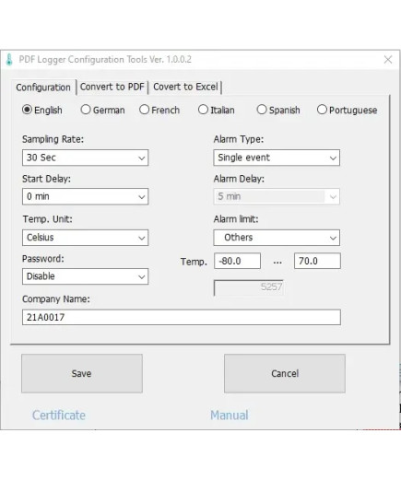Expand the Password dropdown set to Disable
Image resolution: width=401 pixels, height=480 pixels.
[x=85, y=276]
